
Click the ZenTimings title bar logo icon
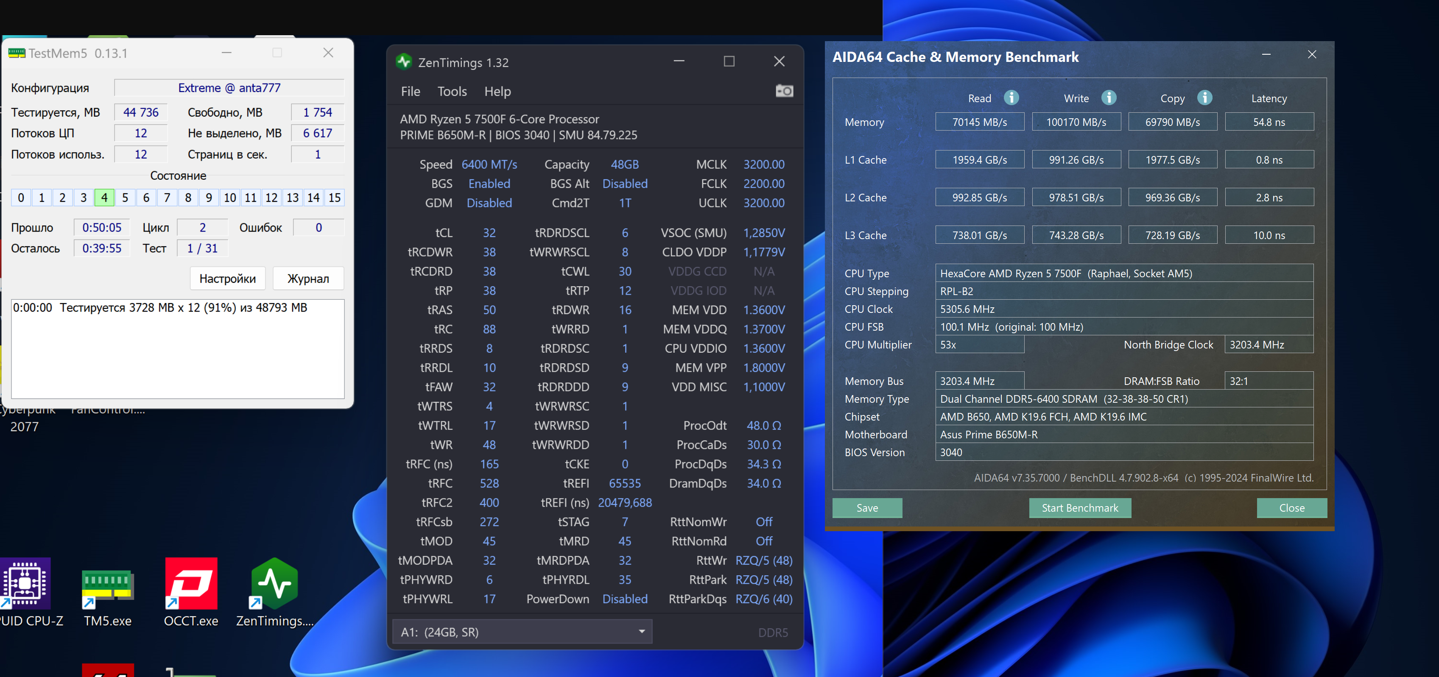[404, 62]
